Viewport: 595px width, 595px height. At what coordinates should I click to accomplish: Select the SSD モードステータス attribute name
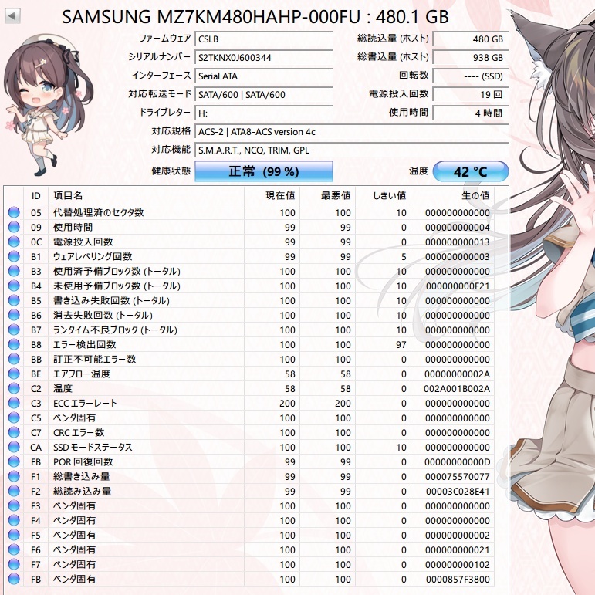pos(93,447)
